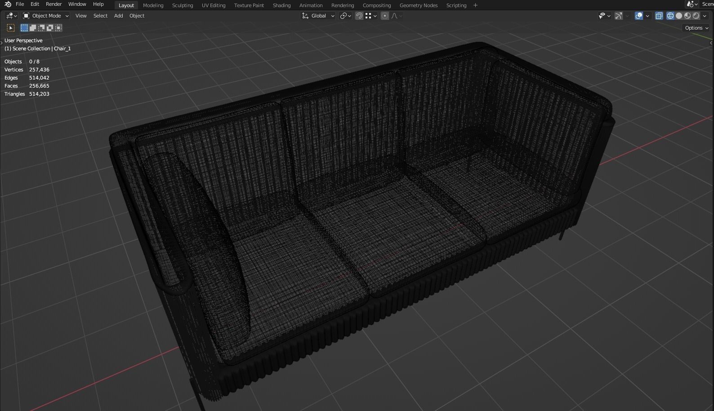
Task: Choose Intersect Selection mode icon
Action: click(x=58, y=28)
